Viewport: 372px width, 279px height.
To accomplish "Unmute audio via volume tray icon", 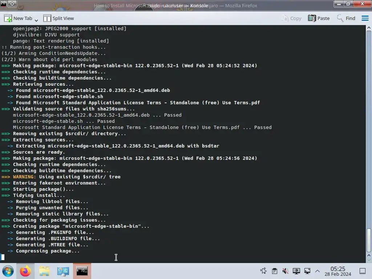I will tap(286, 271).
